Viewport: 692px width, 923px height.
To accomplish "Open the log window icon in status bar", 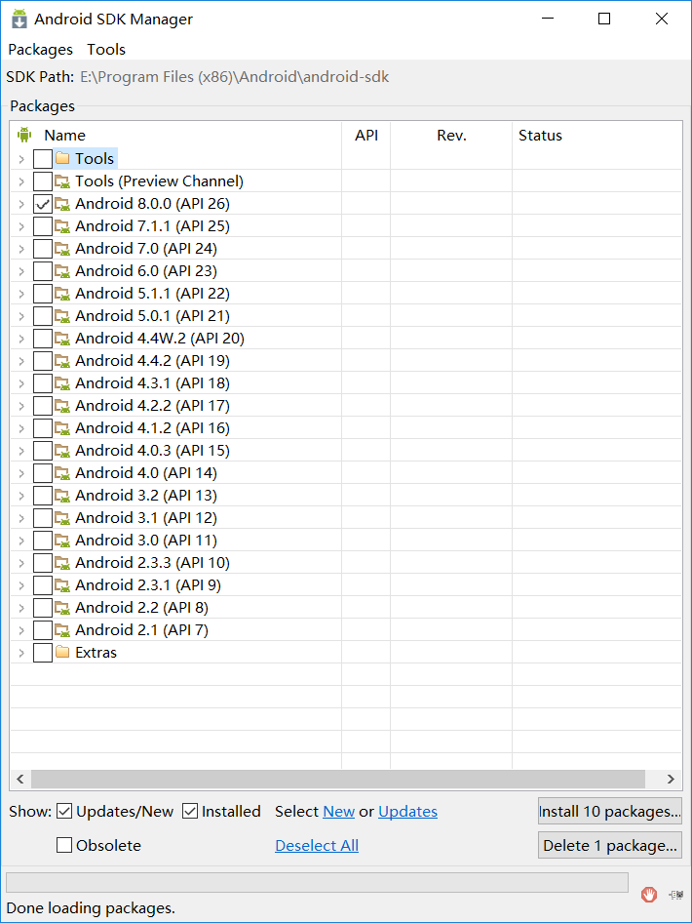I will [676, 895].
